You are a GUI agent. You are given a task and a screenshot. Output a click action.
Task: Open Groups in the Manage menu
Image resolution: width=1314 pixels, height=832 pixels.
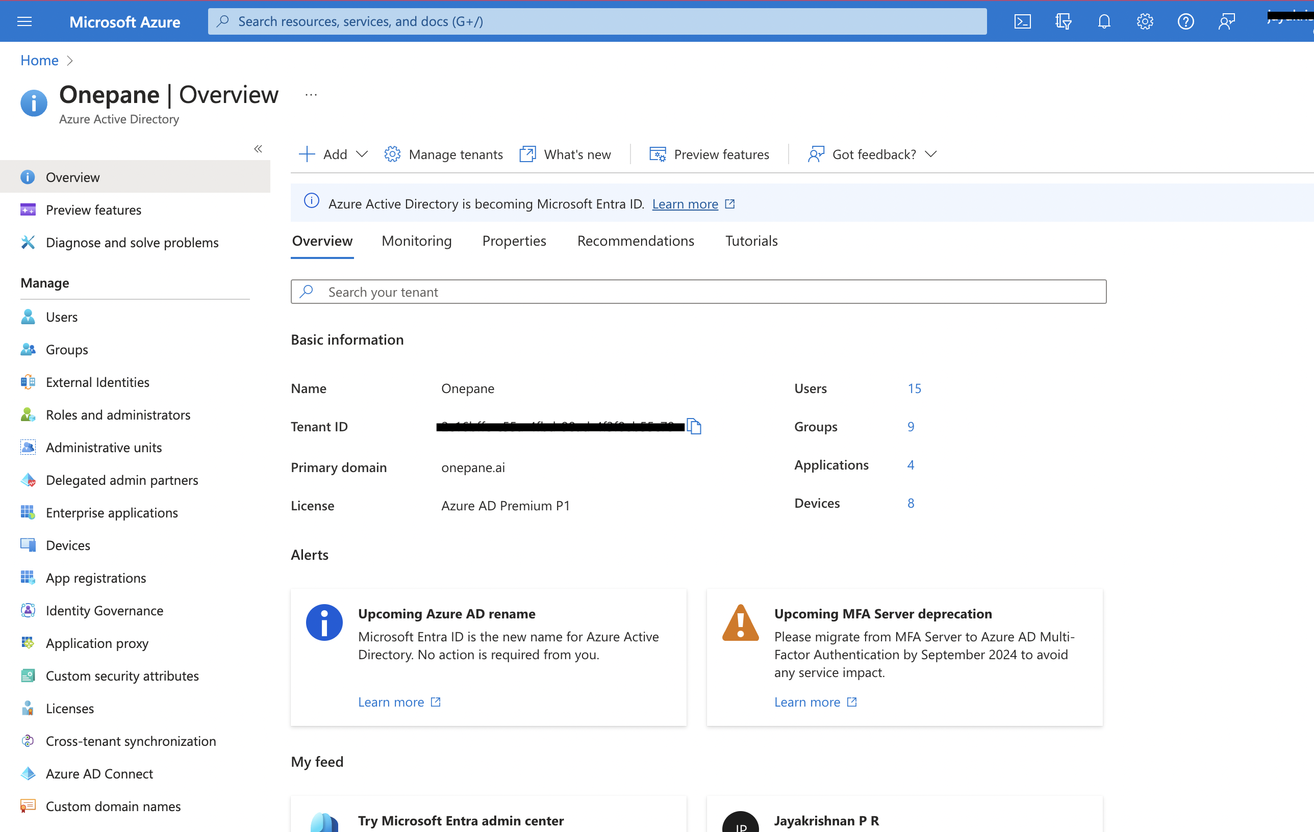point(135,350)
